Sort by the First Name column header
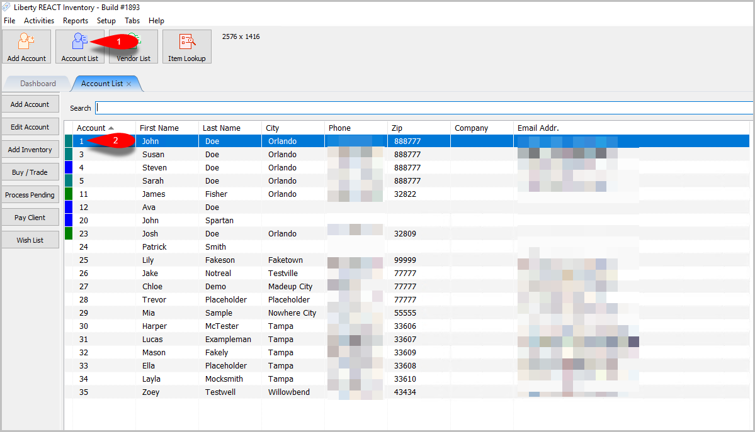 [x=167, y=128]
